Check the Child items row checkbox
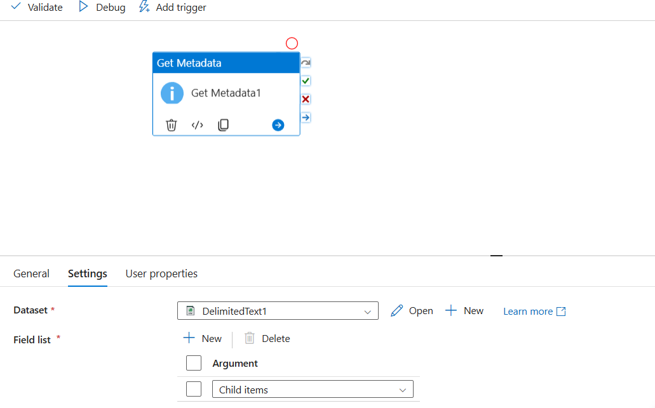Viewport: 655px width, 408px height. point(194,388)
